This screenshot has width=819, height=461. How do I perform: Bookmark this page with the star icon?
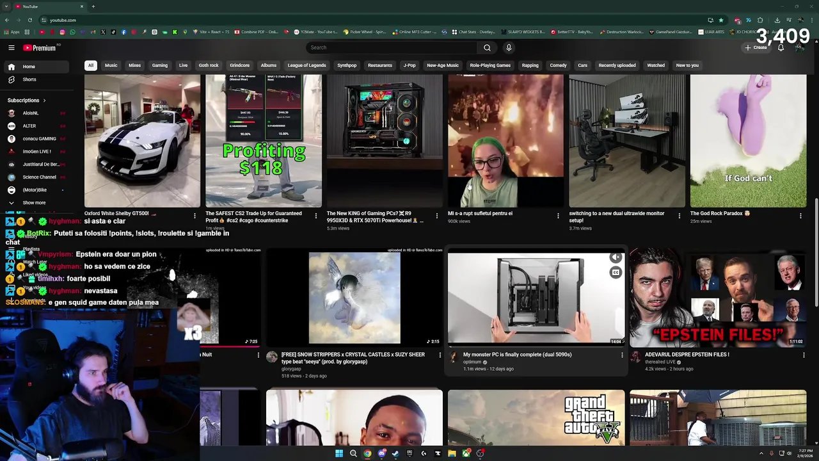click(721, 20)
